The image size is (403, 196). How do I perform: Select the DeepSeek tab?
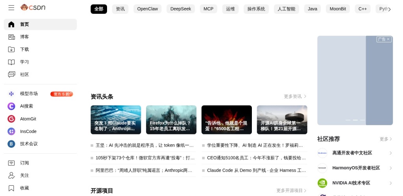[x=181, y=9]
